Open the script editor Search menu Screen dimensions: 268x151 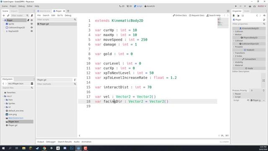[46, 16]
